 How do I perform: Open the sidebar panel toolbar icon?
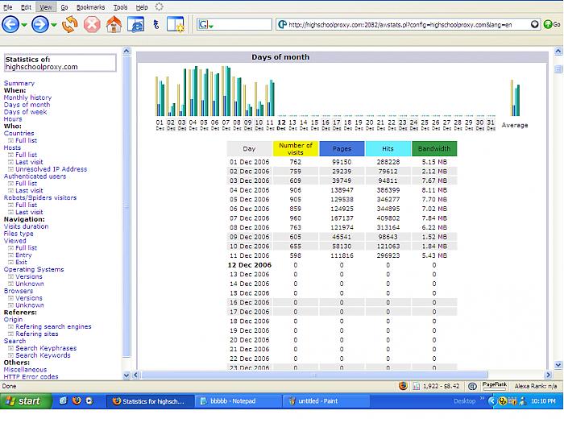tap(175, 24)
